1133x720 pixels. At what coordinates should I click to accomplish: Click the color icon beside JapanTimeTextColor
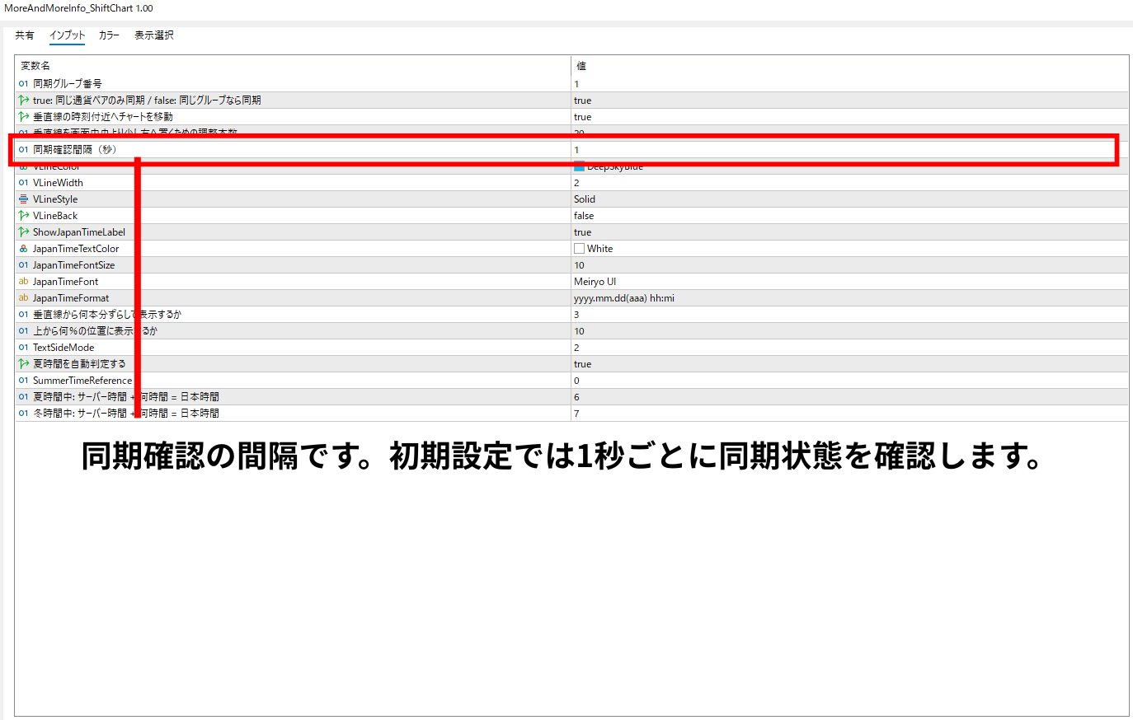tap(23, 249)
